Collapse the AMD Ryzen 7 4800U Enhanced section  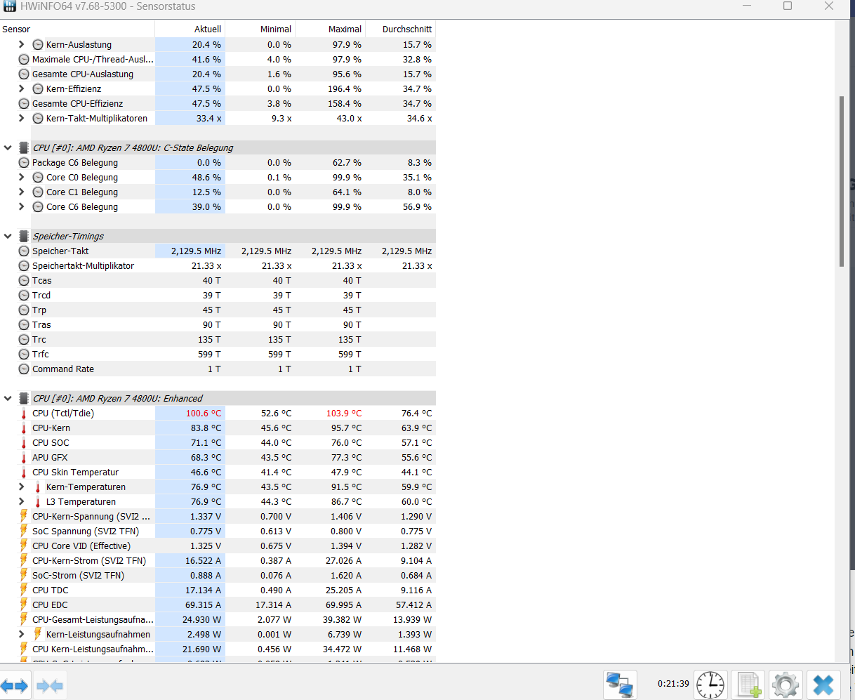(x=8, y=398)
